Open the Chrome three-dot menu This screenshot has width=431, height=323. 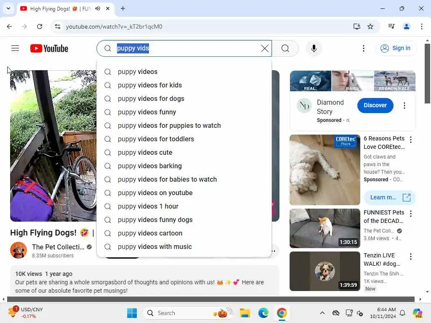coord(421,26)
